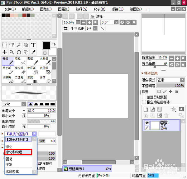Click the black foreground color box

(46, 45)
